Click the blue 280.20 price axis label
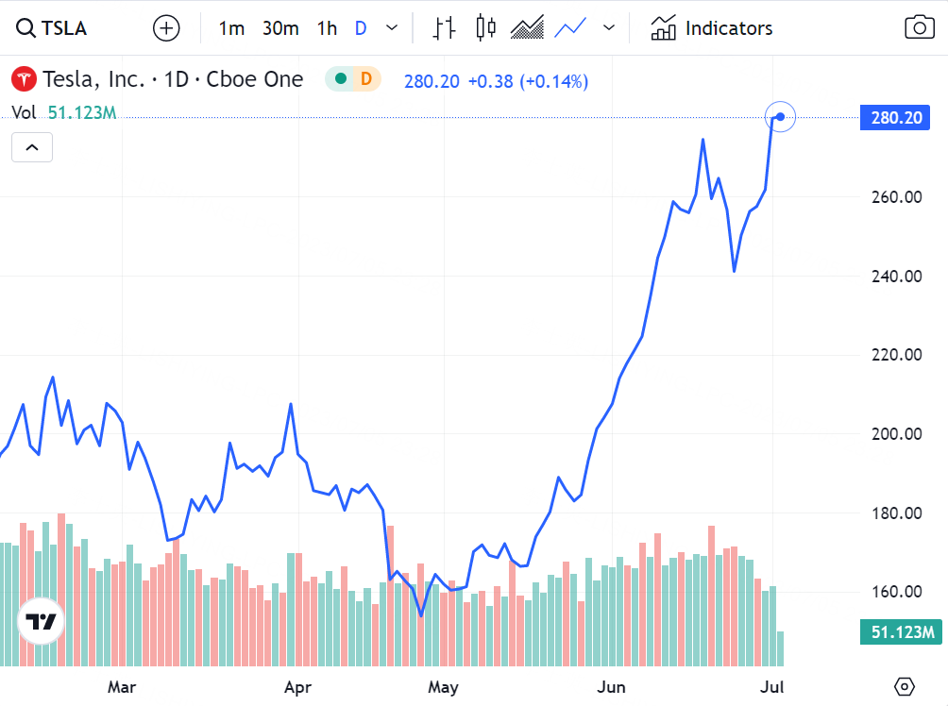Viewport: 948px width, 706px height. pos(893,117)
